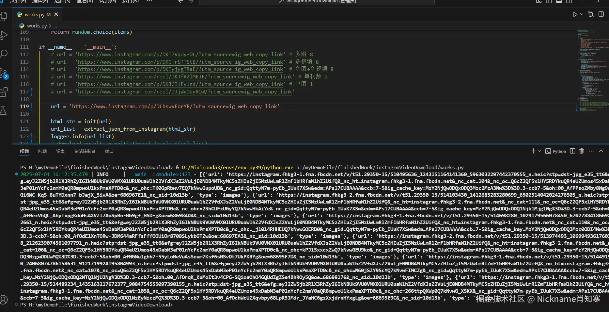Click the last PS prompt line in terminal
The image size is (609, 312).
click(x=97, y=305)
